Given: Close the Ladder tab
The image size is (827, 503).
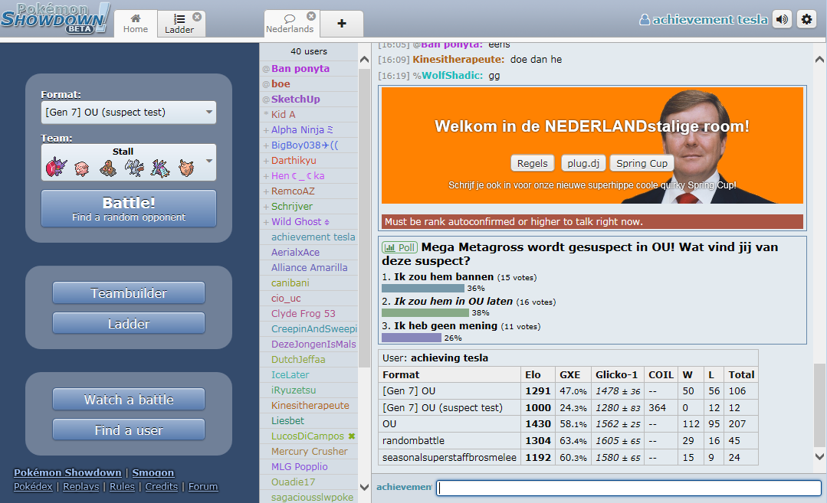Looking at the screenshot, I should pos(197,17).
